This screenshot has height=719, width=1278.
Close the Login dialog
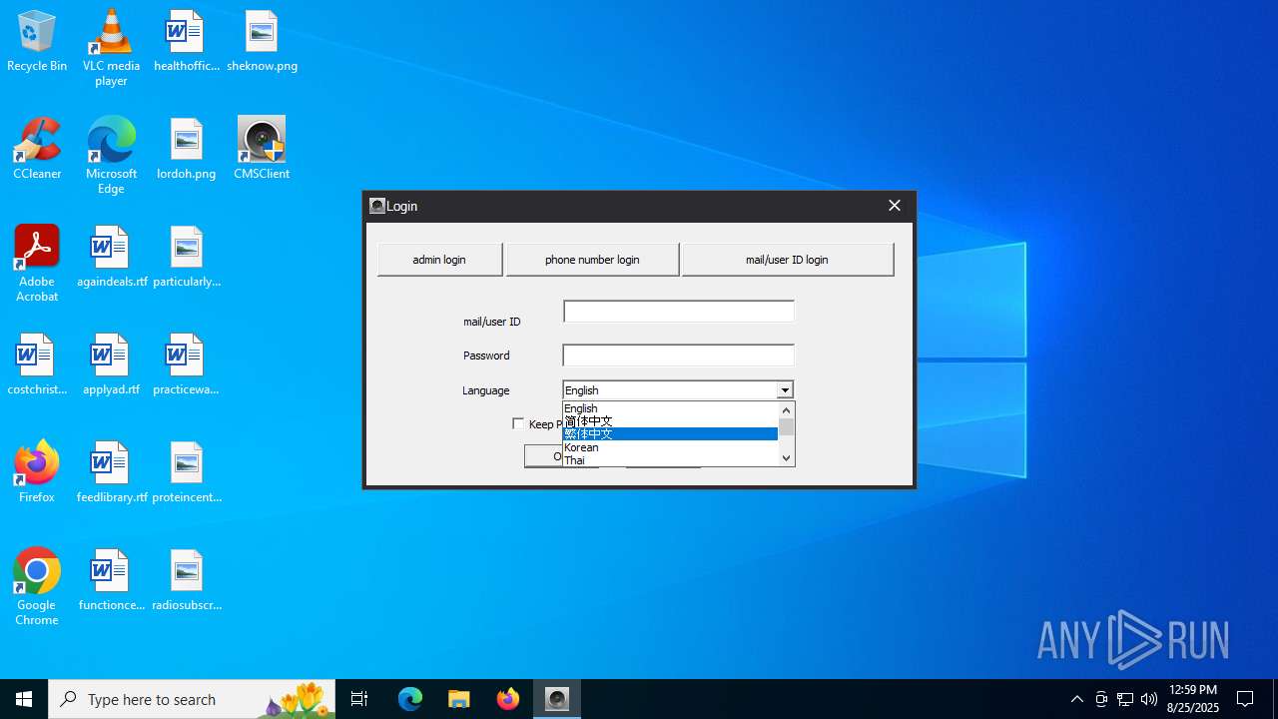pyautogui.click(x=895, y=206)
